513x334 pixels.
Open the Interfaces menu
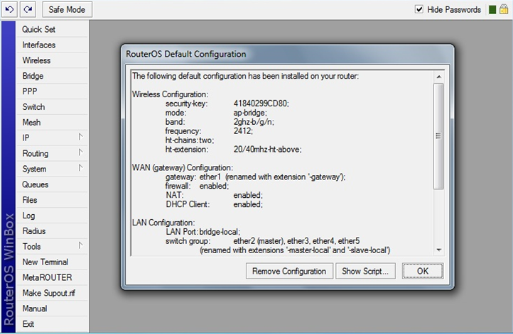tap(53, 45)
